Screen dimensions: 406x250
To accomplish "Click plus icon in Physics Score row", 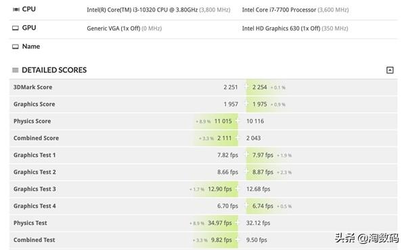I will coord(238,121).
